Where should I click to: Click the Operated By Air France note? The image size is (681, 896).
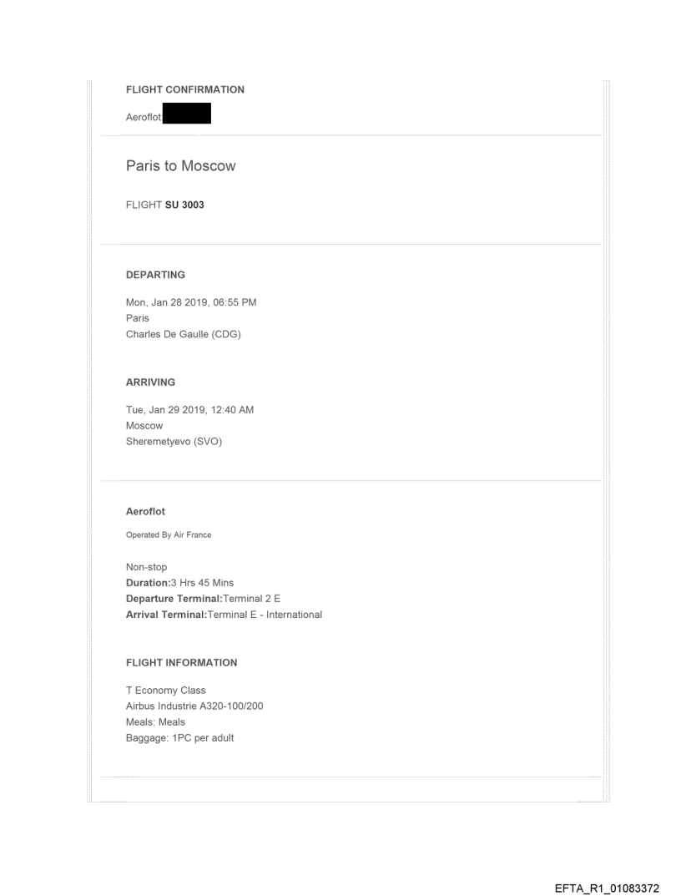168,535
